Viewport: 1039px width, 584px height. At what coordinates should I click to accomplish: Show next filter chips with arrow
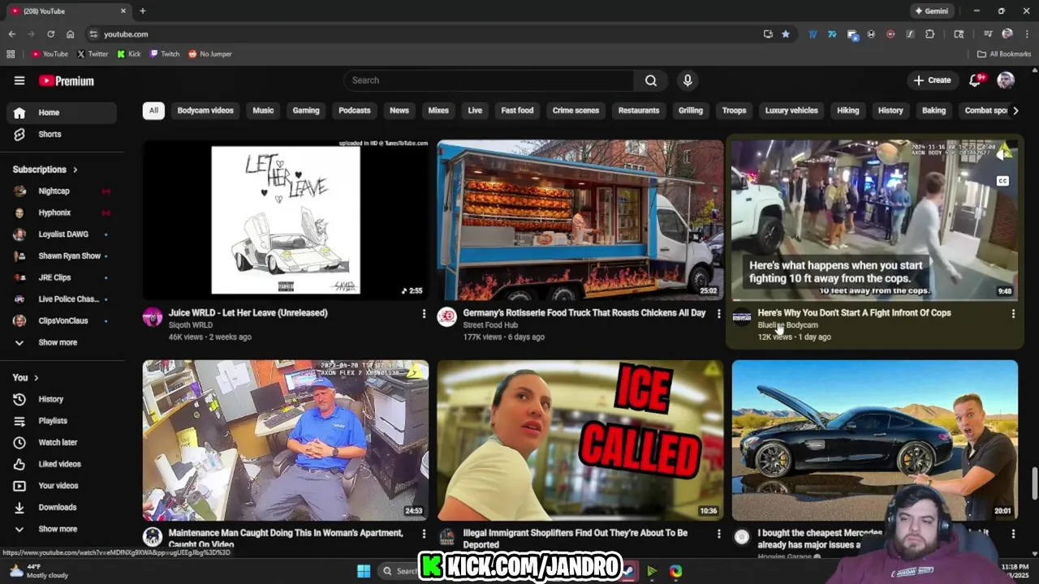click(1015, 110)
